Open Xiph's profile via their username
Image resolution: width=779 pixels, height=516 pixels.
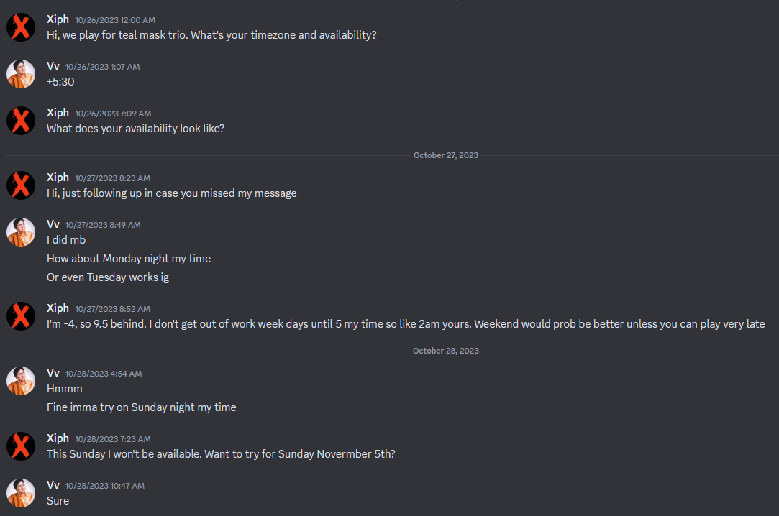58,19
